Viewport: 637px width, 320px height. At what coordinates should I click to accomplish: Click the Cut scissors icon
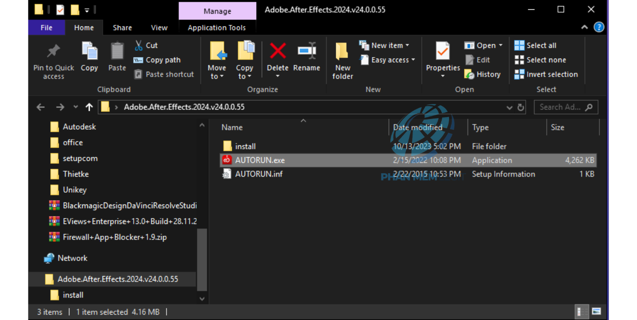(139, 45)
